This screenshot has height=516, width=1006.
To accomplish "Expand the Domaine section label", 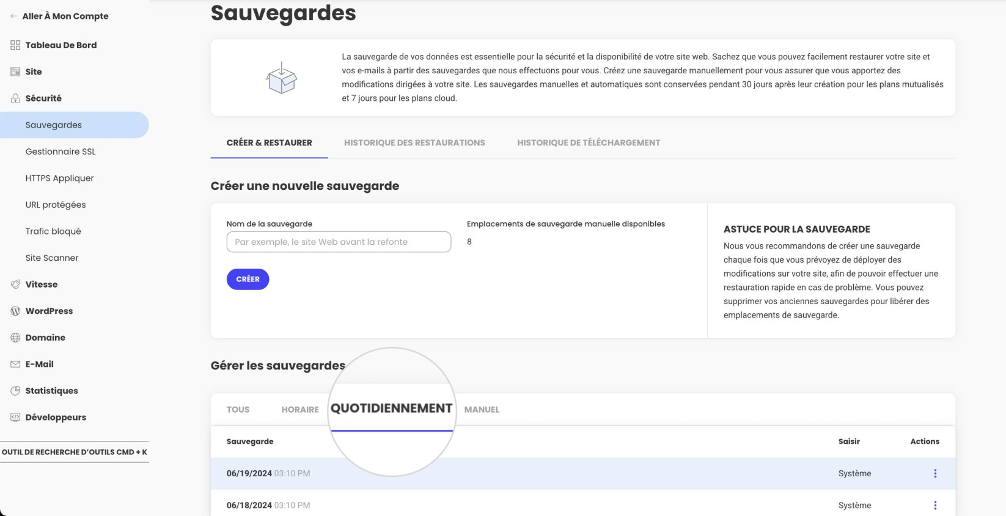I will click(x=45, y=337).
